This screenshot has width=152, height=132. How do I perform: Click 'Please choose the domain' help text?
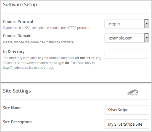click(39, 42)
